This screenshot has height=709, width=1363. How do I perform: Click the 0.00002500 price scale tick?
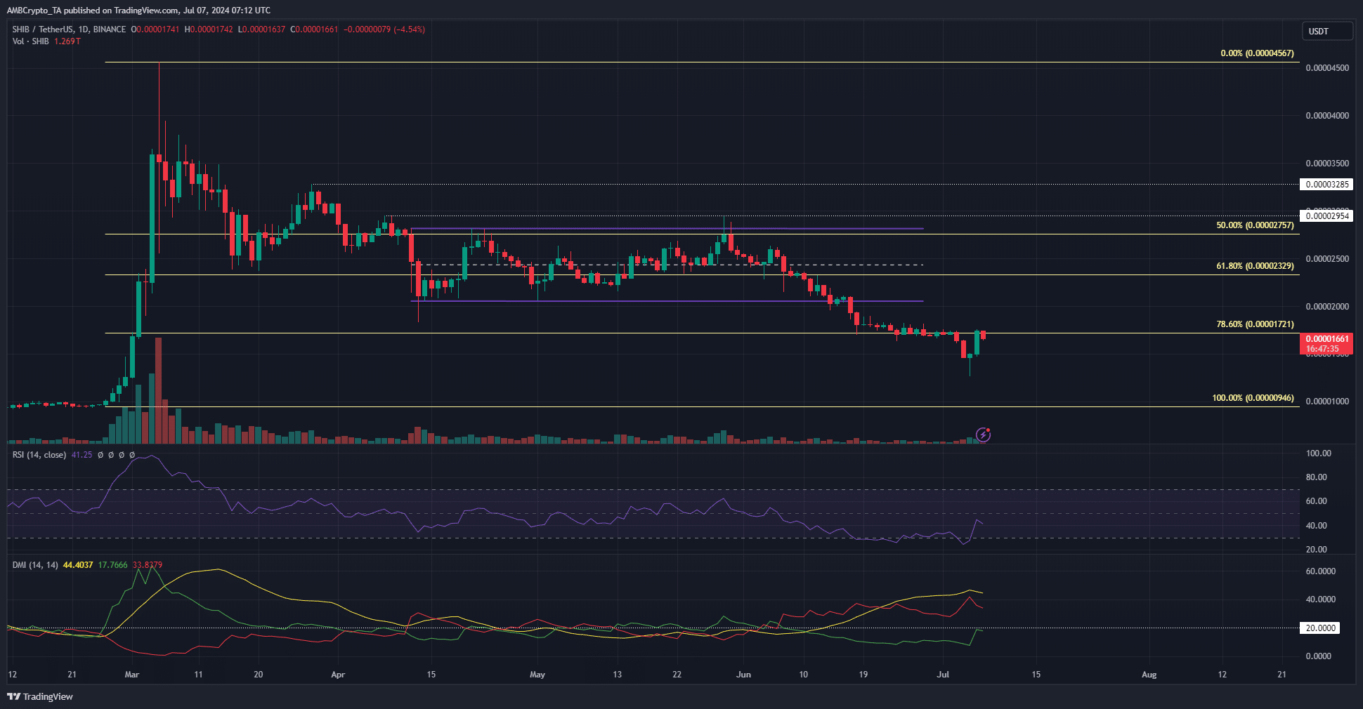click(1327, 259)
